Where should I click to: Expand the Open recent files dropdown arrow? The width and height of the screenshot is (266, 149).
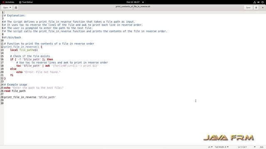(x=10, y=7)
